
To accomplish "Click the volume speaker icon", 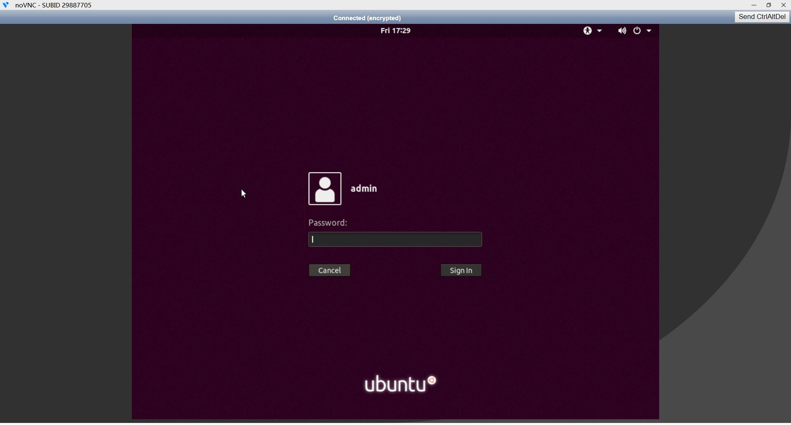I will coord(622,30).
